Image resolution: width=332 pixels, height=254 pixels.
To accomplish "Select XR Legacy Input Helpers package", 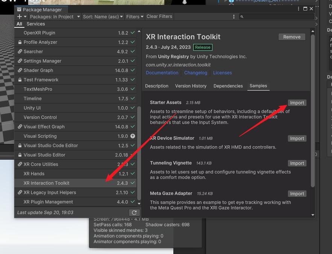I will [76, 192].
